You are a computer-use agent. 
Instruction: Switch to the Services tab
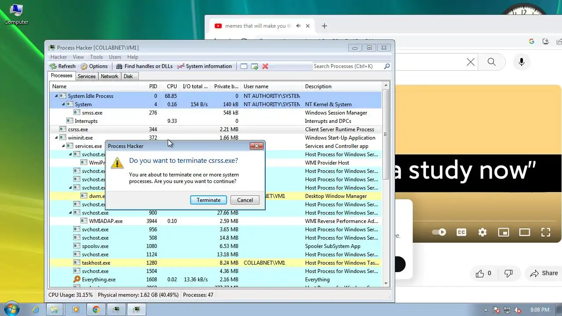coord(86,76)
